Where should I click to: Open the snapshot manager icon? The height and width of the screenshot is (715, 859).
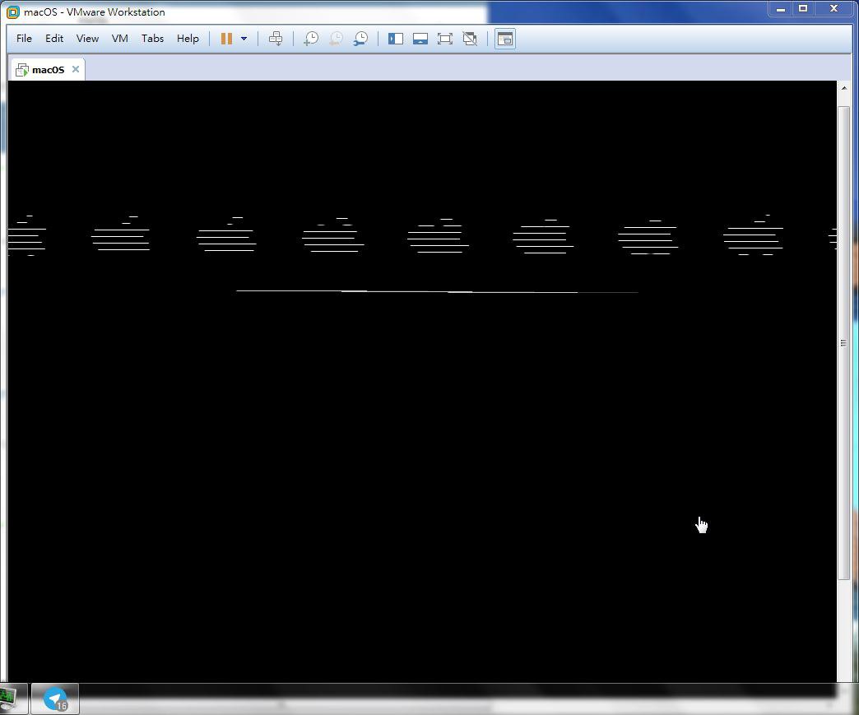pos(361,39)
